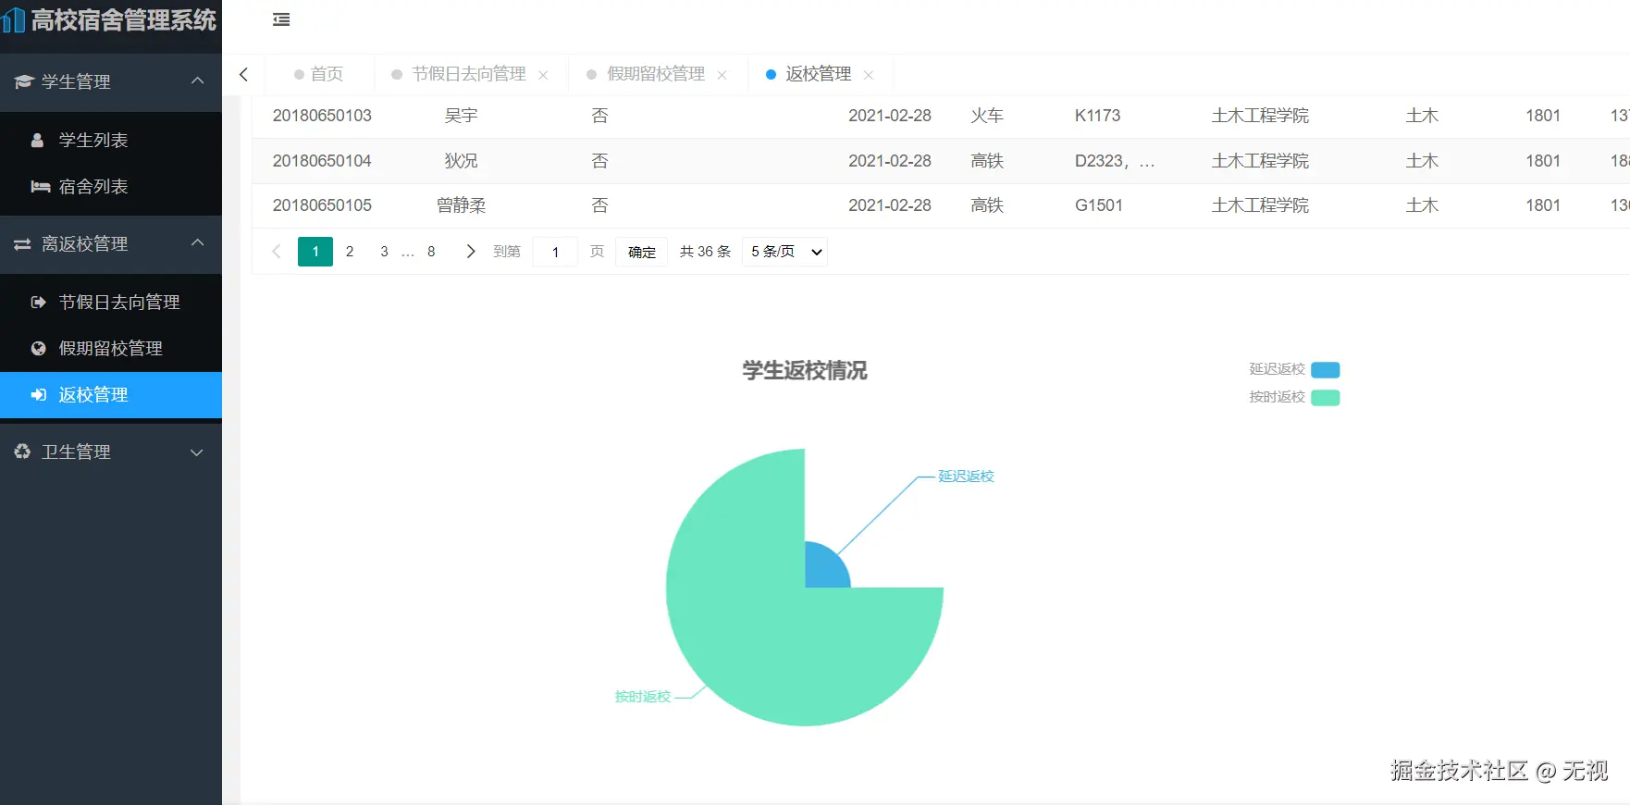The width and height of the screenshot is (1630, 805).
Task: Click the exchange arrows icon for 离返校管理
Action: 23,243
